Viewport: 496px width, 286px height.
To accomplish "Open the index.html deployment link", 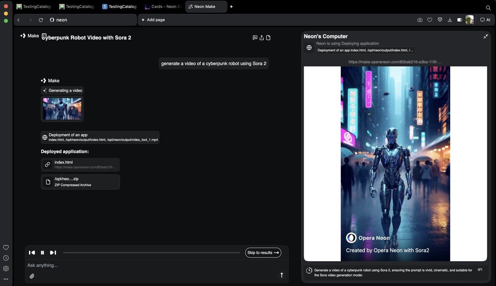I will [80, 164].
